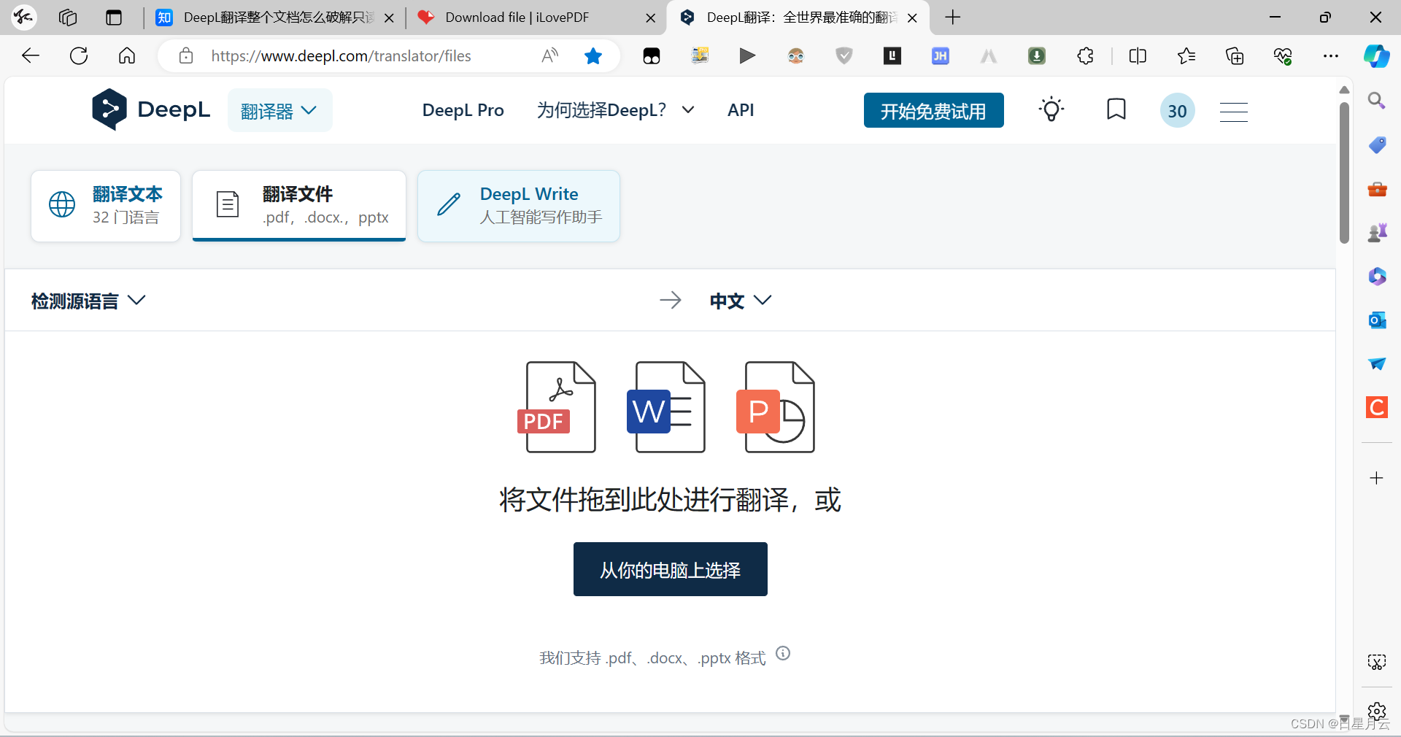The image size is (1401, 737).
Task: Open the browser home page
Action: (127, 55)
